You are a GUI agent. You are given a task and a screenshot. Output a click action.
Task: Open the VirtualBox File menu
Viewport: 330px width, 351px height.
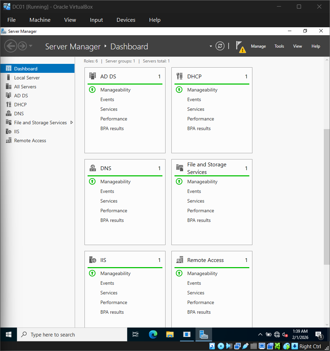click(11, 20)
